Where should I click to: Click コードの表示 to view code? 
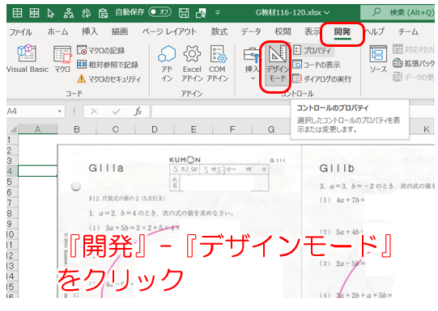(317, 65)
